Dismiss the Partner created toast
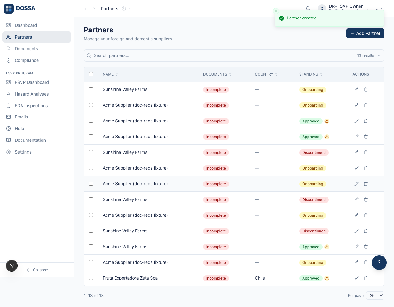394x307 pixels. pyautogui.click(x=276, y=11)
